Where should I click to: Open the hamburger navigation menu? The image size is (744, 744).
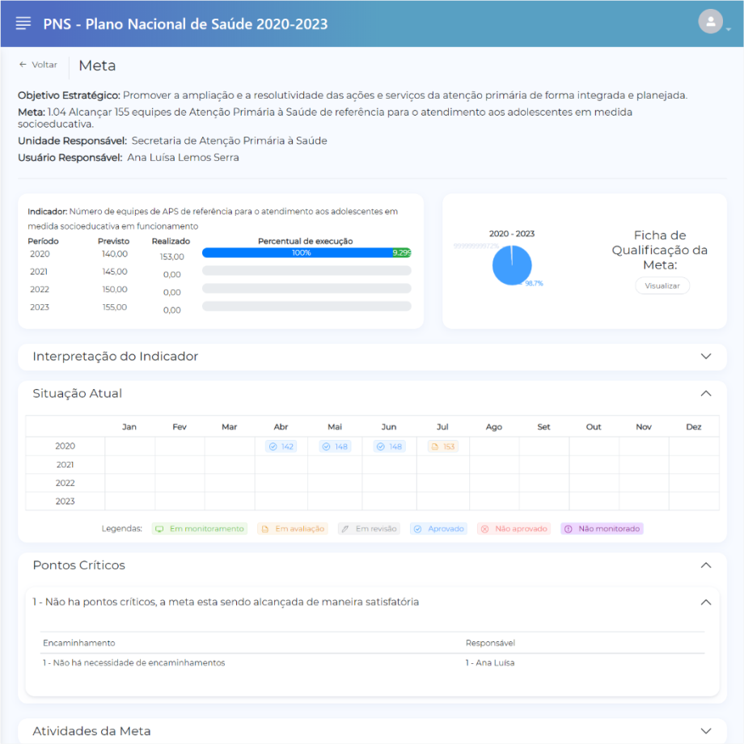coord(23,23)
